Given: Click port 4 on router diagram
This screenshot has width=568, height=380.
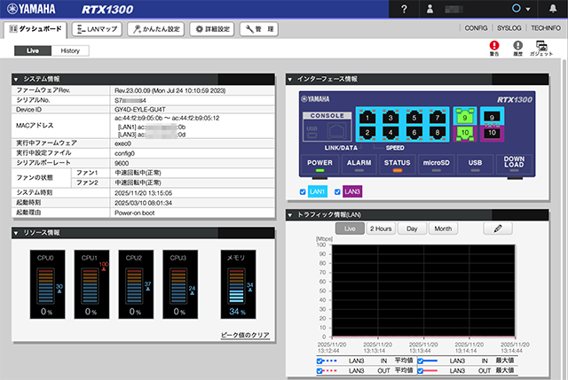Looking at the screenshot, I should click(x=390, y=132).
